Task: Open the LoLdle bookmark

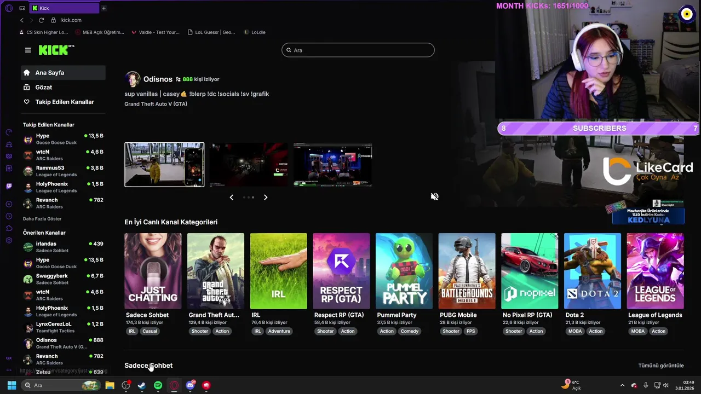Action: (255, 32)
